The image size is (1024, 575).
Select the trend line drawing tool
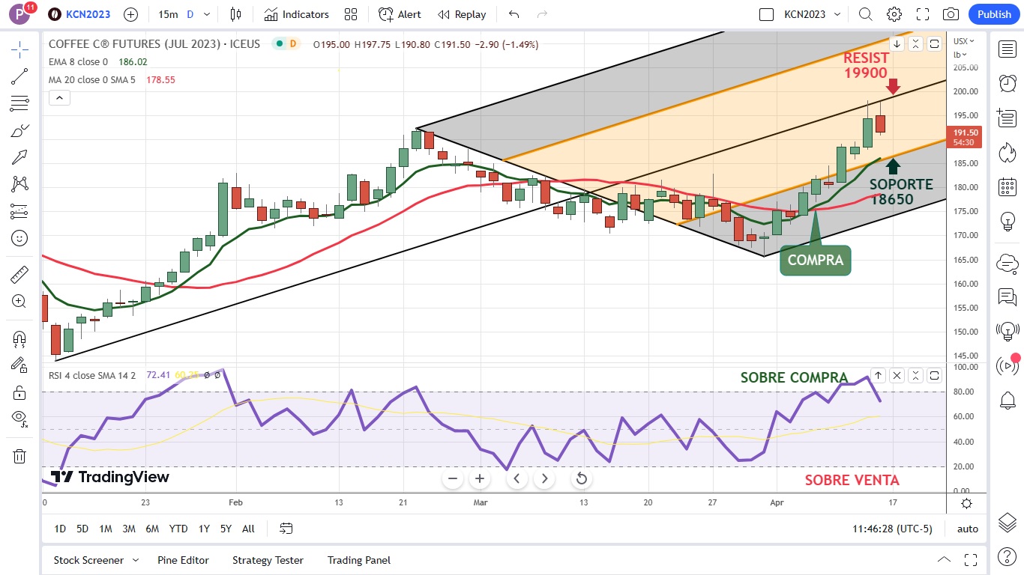point(20,75)
